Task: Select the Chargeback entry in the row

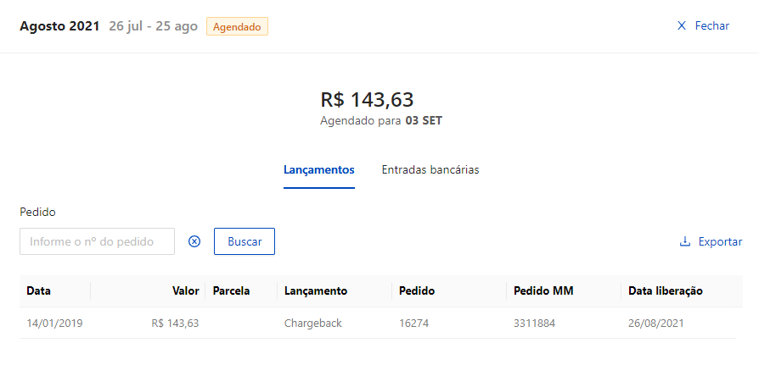Action: tap(312, 323)
